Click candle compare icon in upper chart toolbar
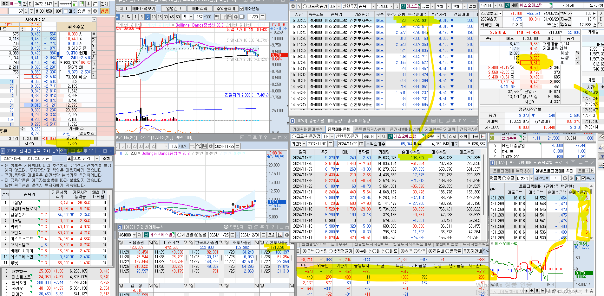This screenshot has height=296, width=604. click(x=218, y=17)
